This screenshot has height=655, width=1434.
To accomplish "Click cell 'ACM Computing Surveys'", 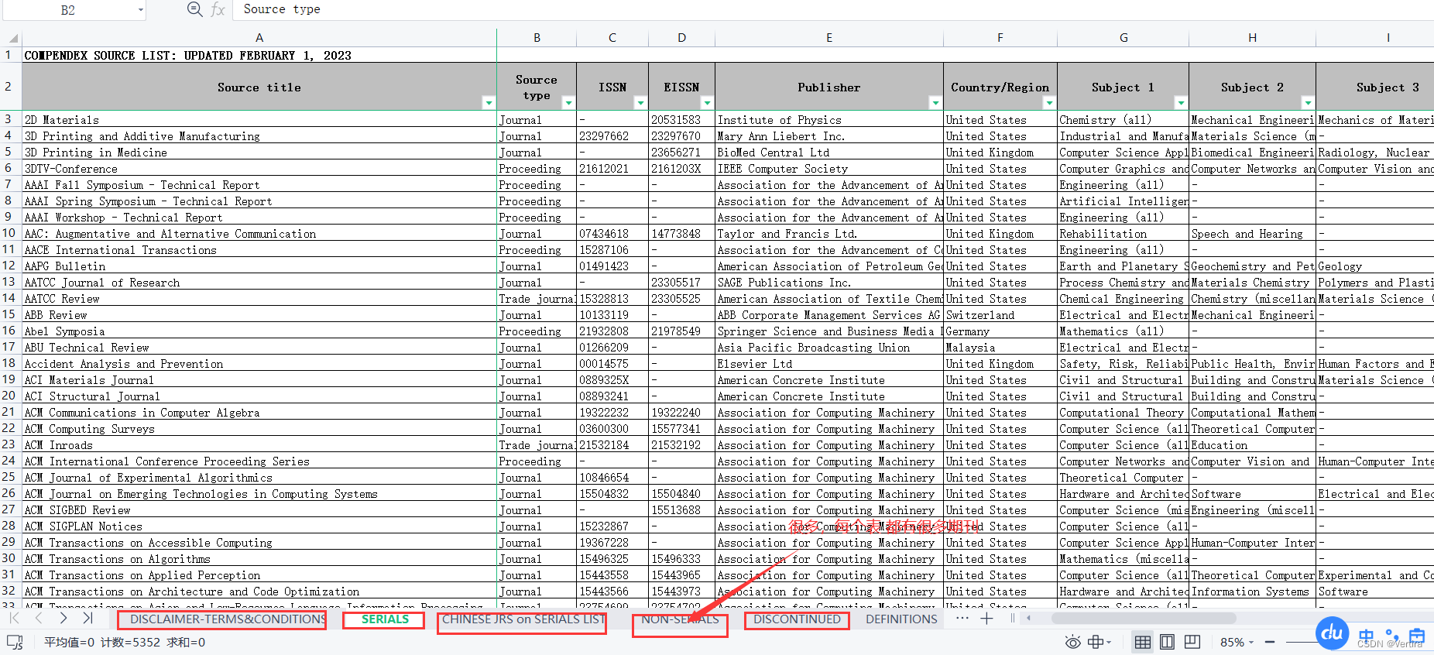I will tap(259, 428).
